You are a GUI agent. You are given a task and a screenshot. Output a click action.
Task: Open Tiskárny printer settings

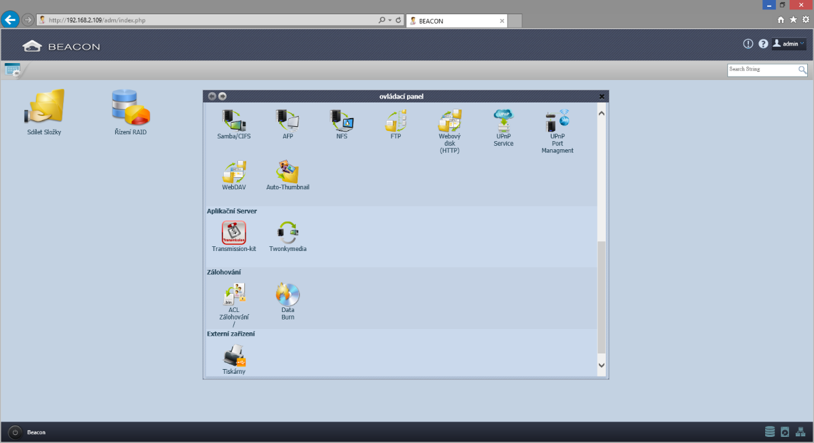point(233,356)
